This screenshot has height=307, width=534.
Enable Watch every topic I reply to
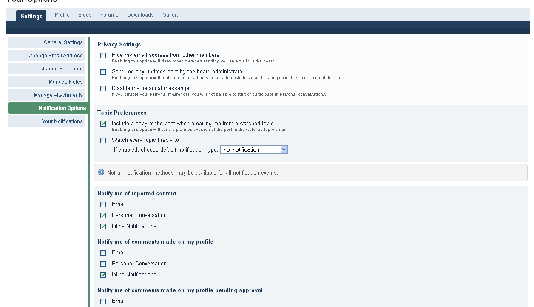[x=103, y=141]
